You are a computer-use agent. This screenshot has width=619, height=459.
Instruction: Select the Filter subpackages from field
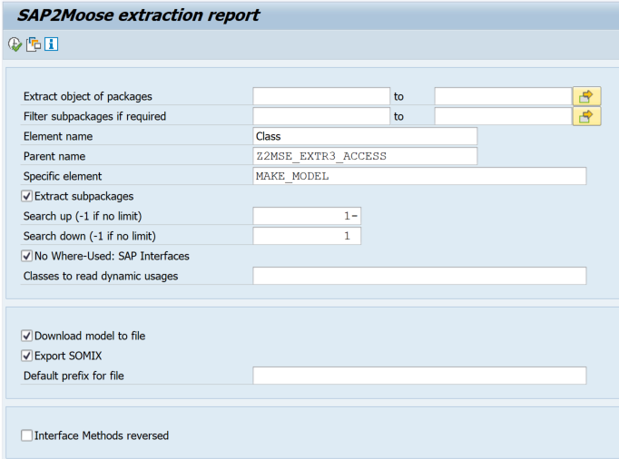point(321,116)
